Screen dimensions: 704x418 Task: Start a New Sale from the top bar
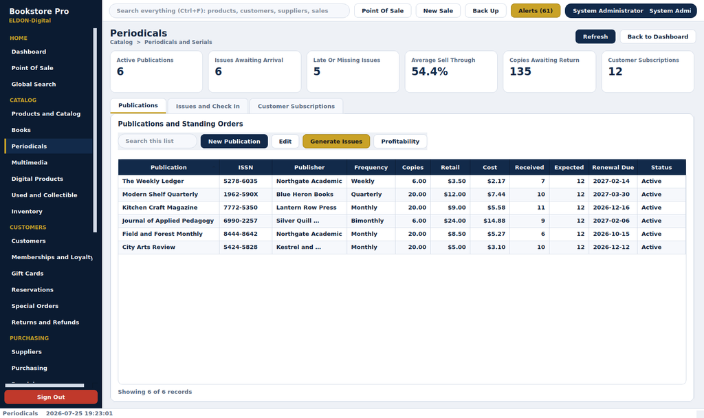438,11
